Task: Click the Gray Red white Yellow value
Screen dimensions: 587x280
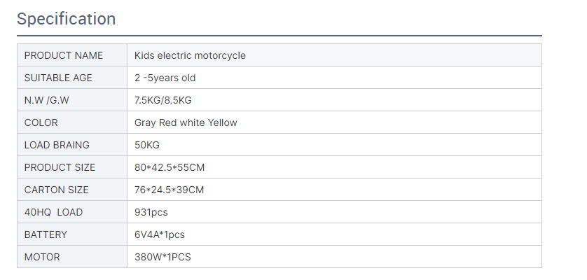Action: click(x=186, y=122)
